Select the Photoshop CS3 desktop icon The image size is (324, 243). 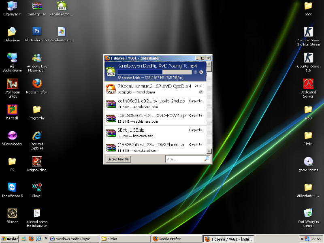[x=37, y=34]
